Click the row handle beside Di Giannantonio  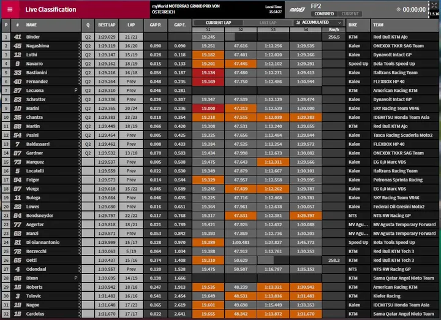coord(80,242)
